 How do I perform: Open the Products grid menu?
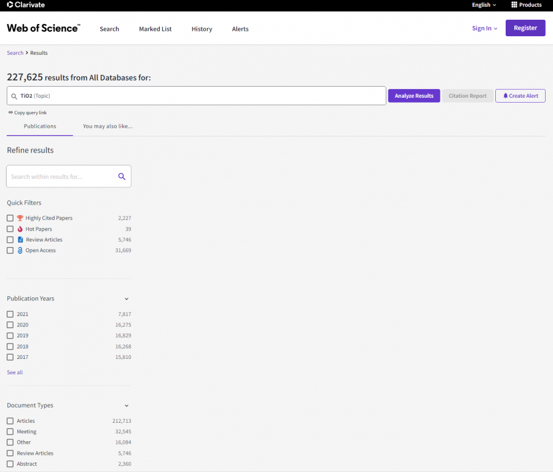(x=527, y=5)
